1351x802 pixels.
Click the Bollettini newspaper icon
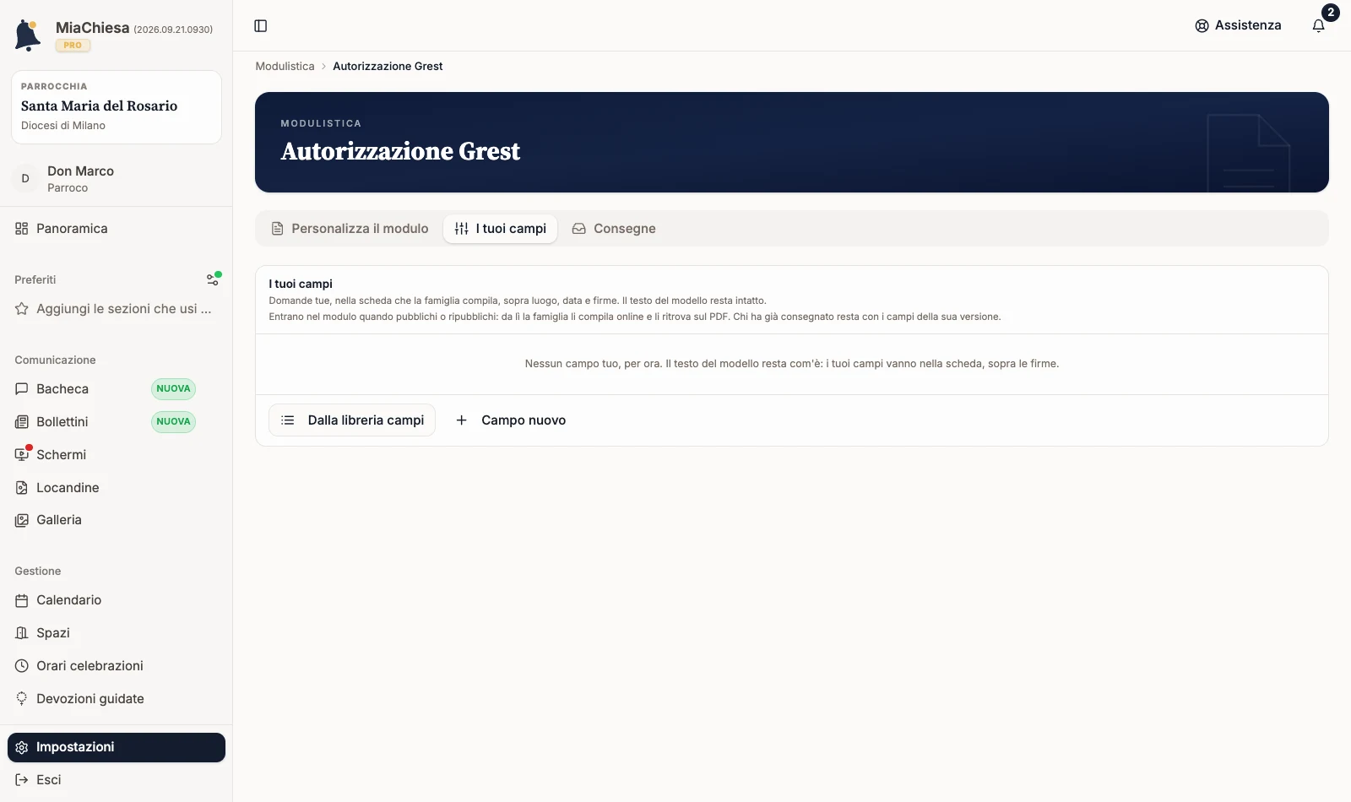pyautogui.click(x=22, y=422)
